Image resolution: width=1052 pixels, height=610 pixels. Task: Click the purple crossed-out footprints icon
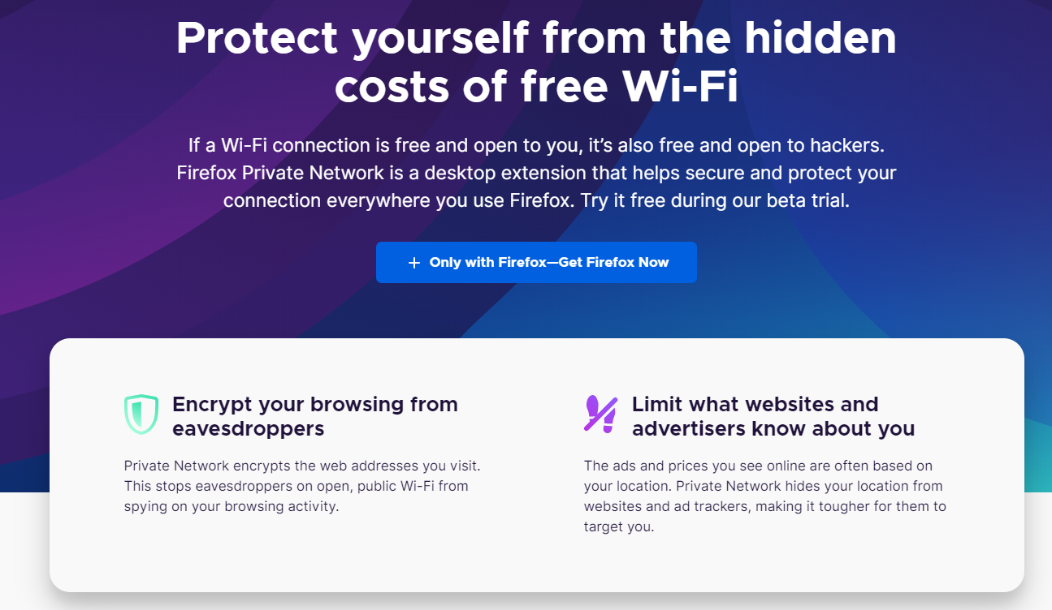(x=601, y=414)
